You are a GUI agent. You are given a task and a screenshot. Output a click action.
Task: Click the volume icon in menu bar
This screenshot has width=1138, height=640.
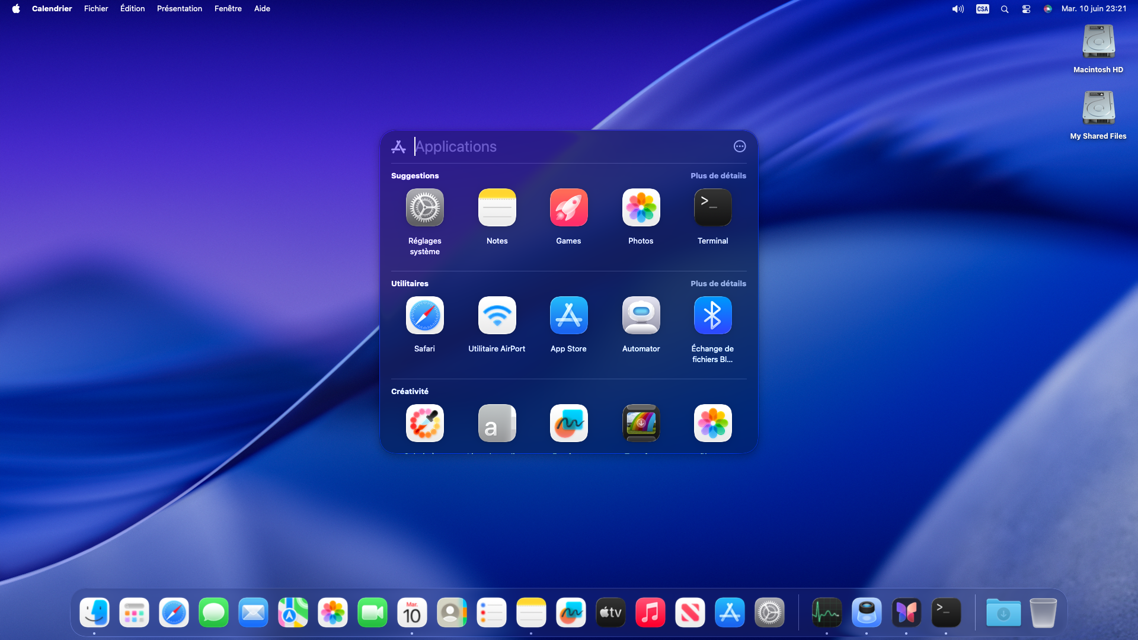click(957, 9)
